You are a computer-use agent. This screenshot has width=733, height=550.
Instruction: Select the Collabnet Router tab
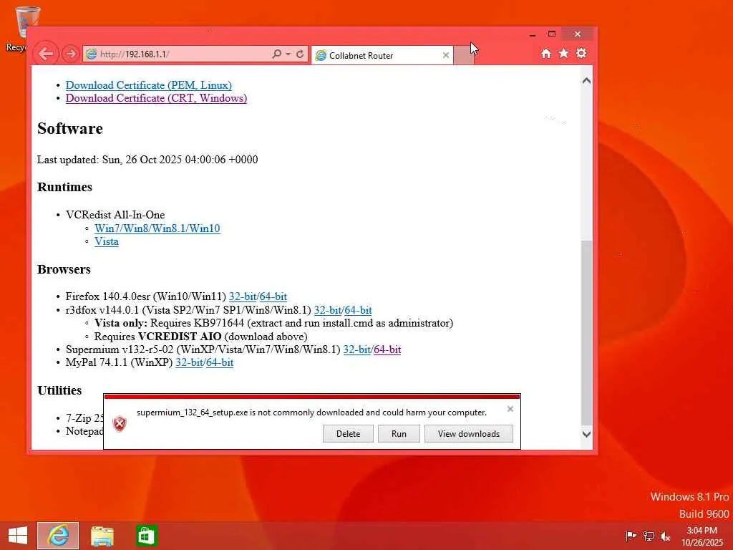point(382,55)
